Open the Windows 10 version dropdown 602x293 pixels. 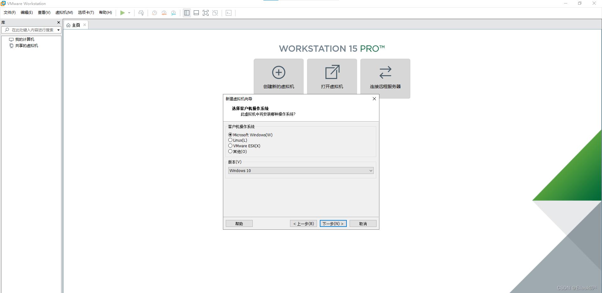pyautogui.click(x=301, y=170)
